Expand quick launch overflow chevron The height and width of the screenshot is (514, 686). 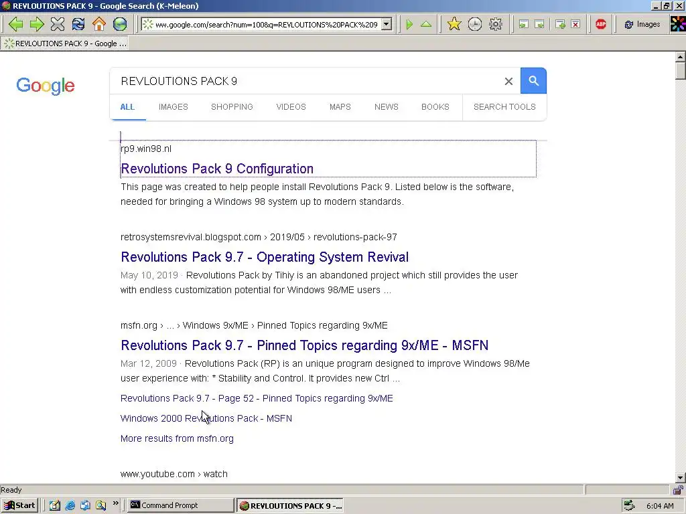tap(115, 503)
